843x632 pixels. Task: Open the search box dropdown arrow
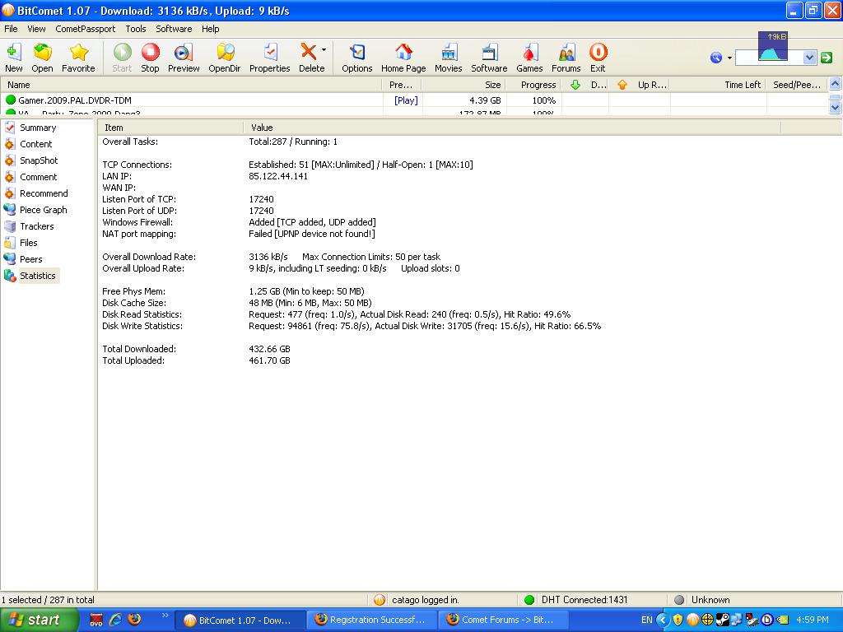(x=810, y=58)
